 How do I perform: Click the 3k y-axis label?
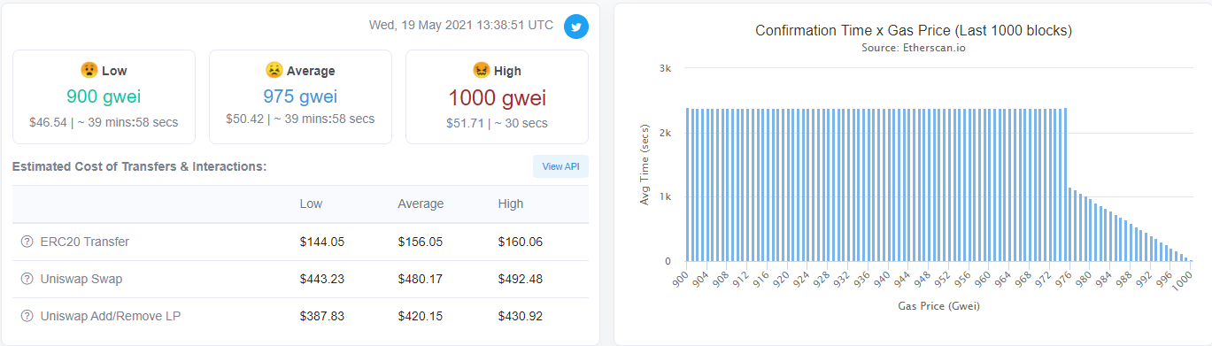(664, 68)
